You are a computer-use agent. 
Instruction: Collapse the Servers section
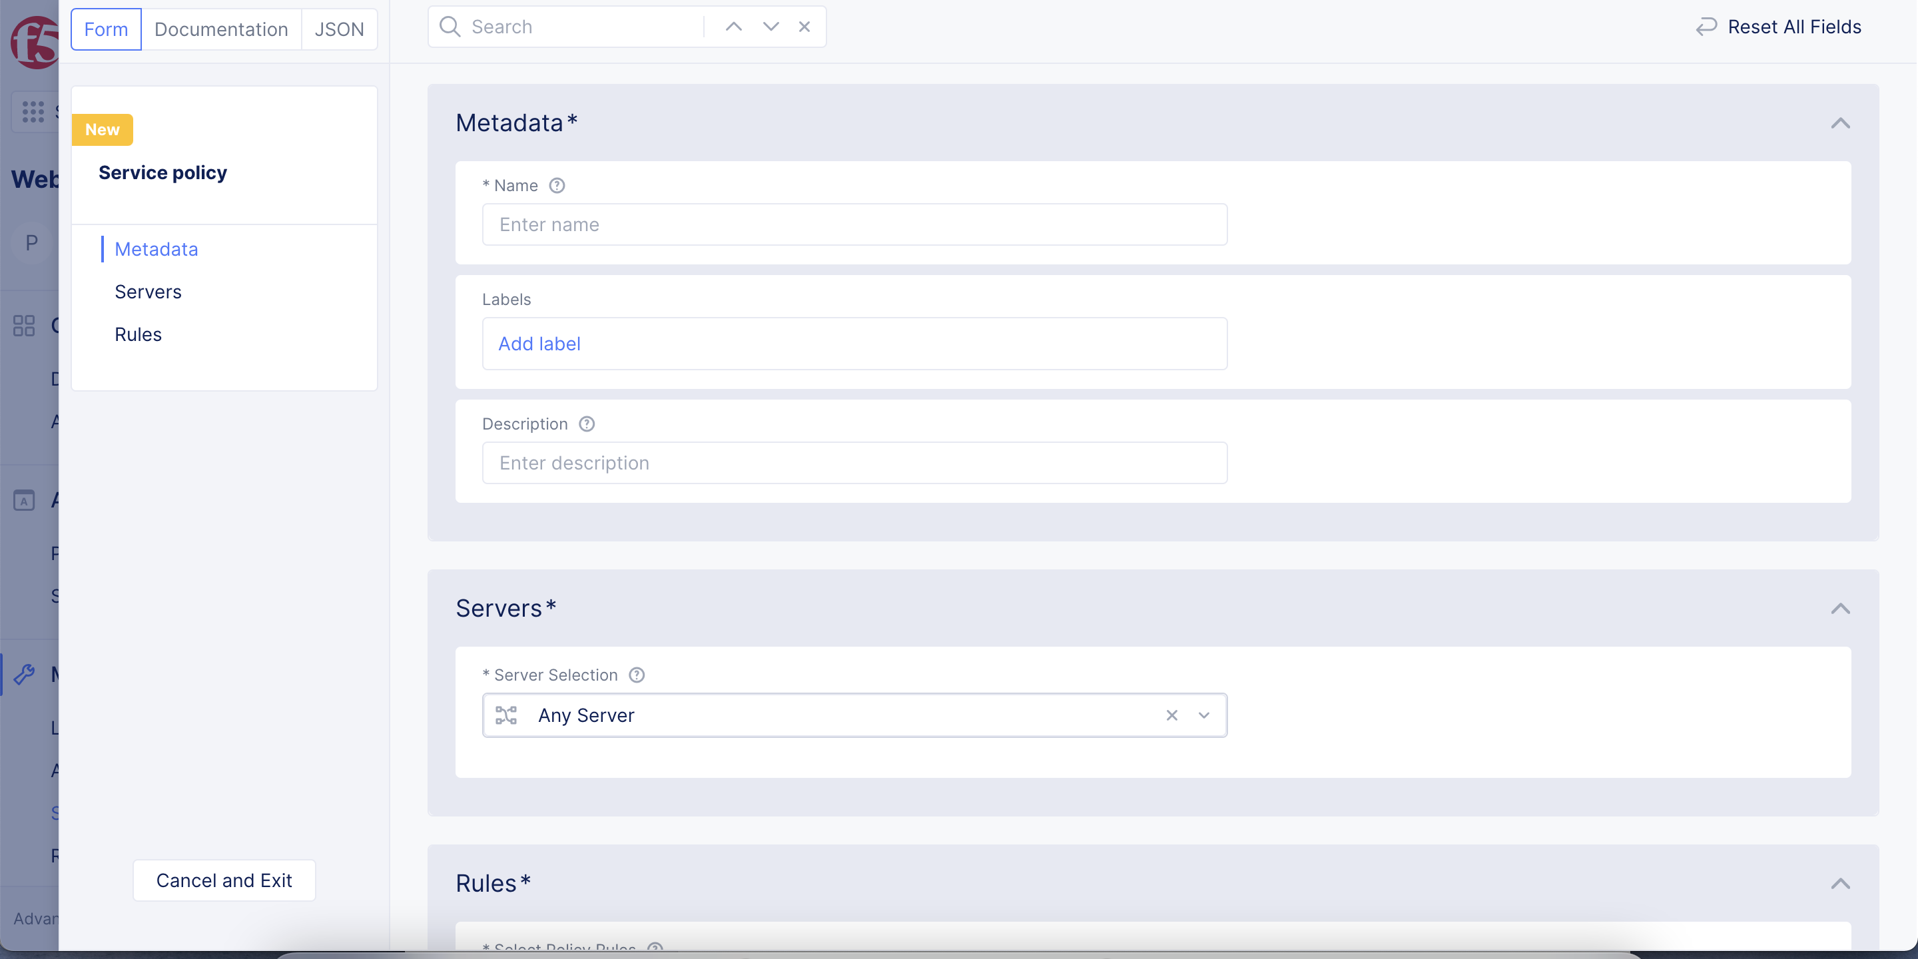click(1840, 608)
